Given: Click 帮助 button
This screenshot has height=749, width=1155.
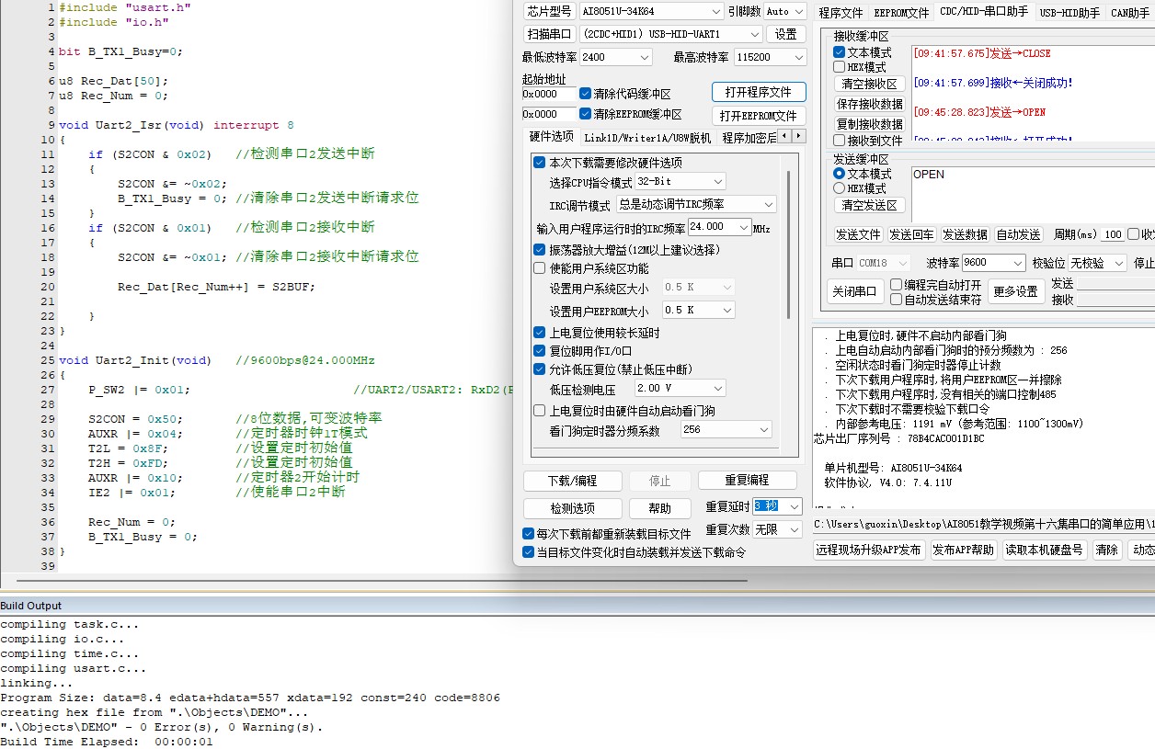Looking at the screenshot, I should [659, 508].
